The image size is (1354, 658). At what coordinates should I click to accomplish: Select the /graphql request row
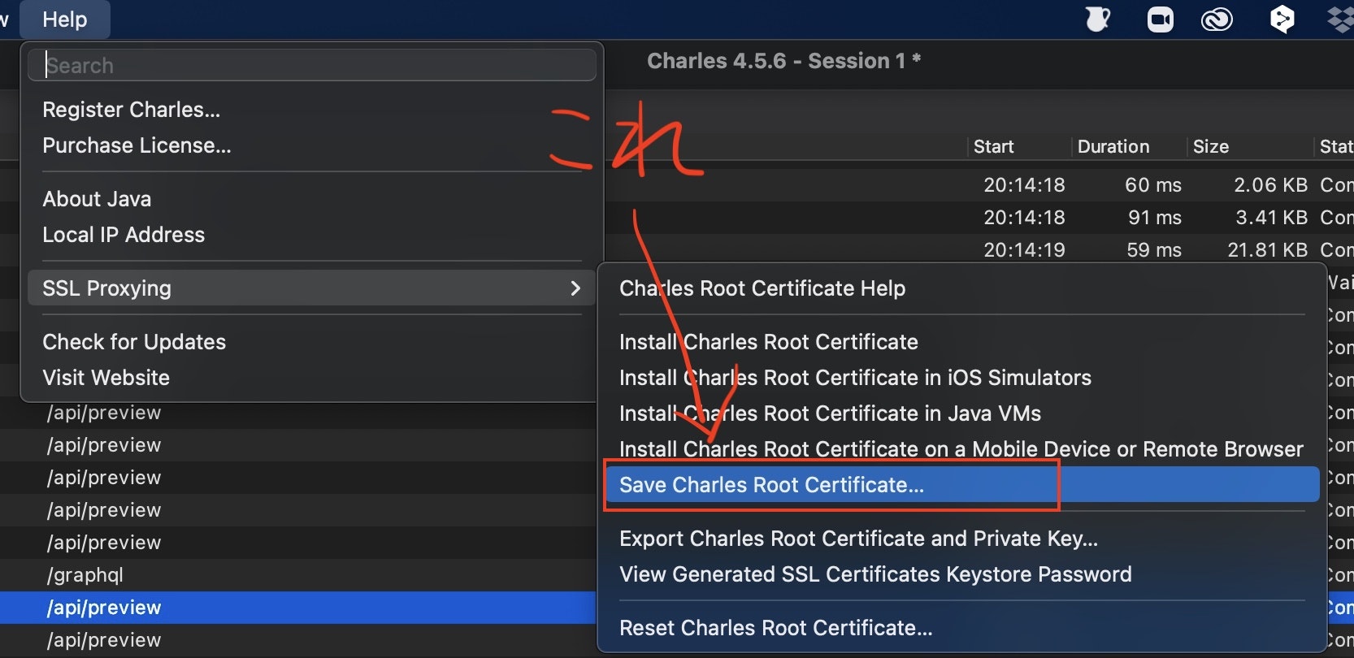pyautogui.click(x=298, y=575)
